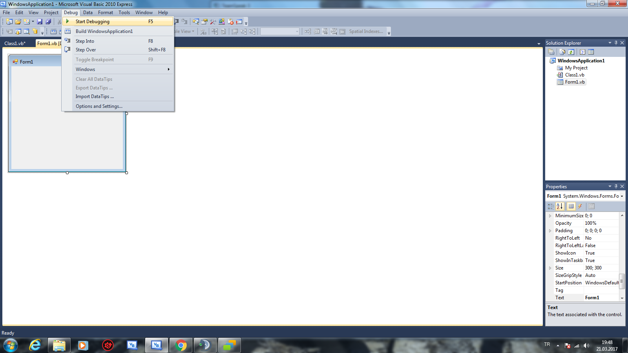The width and height of the screenshot is (628, 353).
Task: Open Windows Explorer folder on taskbar
Action: click(59, 345)
